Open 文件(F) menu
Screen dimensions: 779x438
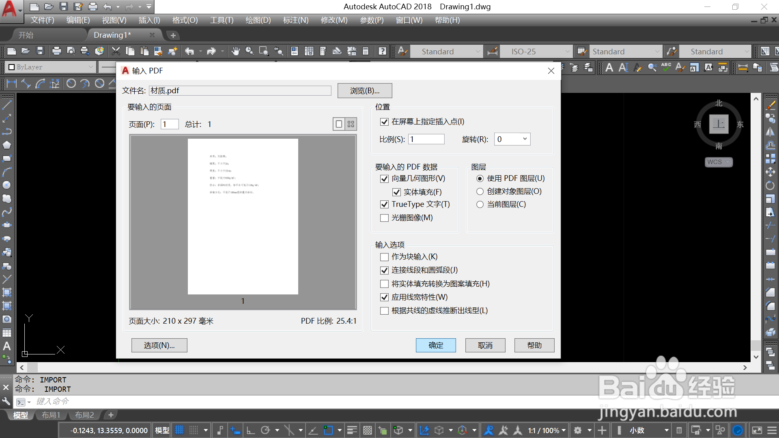click(42, 20)
